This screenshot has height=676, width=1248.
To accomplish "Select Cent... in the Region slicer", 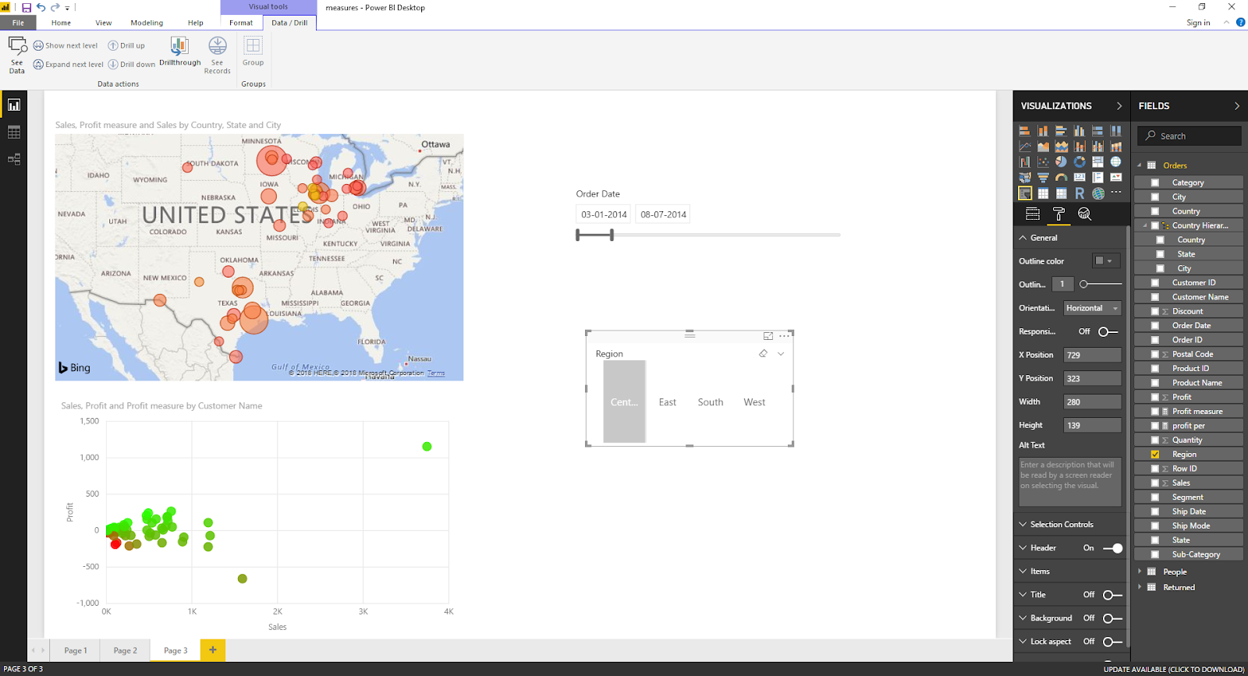I will [624, 402].
